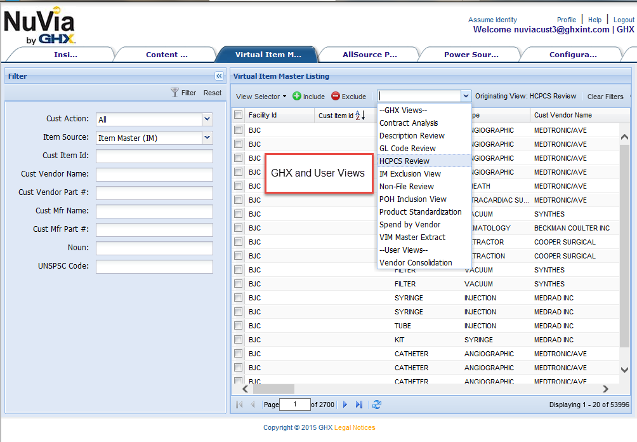Jump to the last page
Screen dimensions: 637x442
tap(358, 404)
